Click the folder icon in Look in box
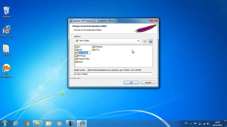This screenshot has width=227, height=127. pos(77,41)
